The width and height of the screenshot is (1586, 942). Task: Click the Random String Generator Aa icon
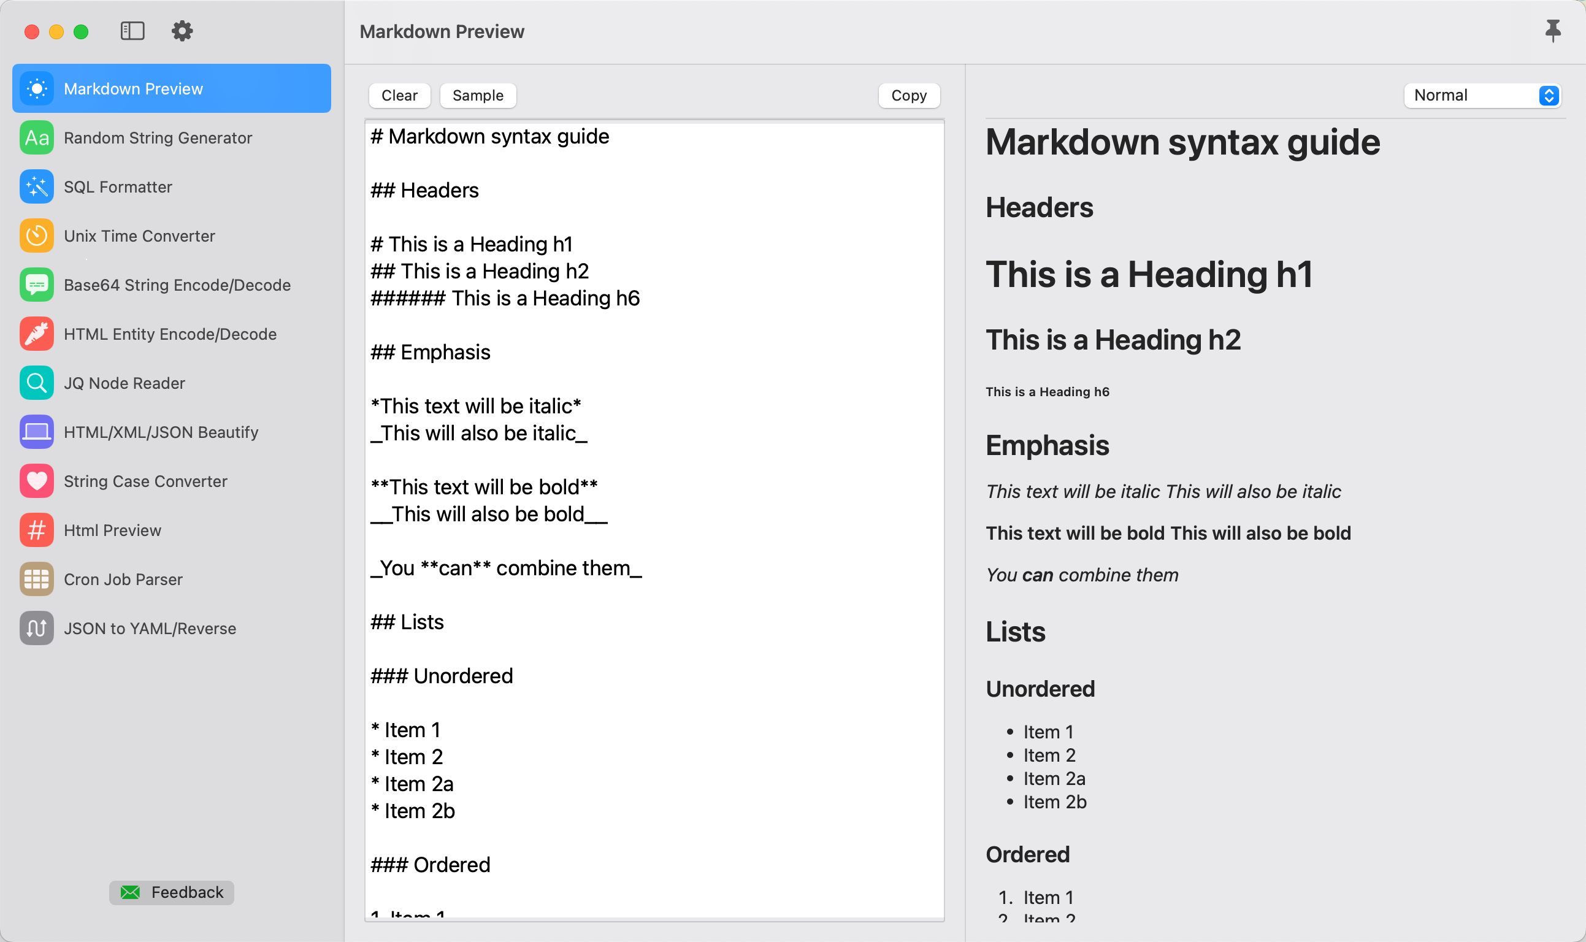(x=37, y=138)
